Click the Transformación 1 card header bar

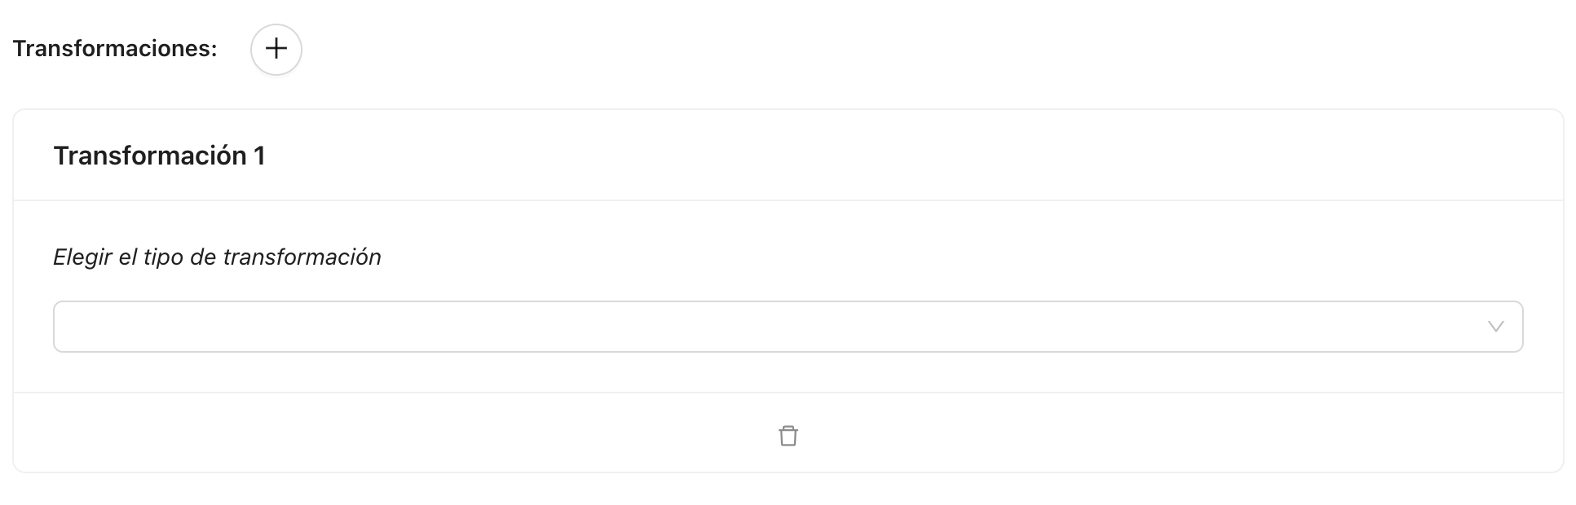815,156
